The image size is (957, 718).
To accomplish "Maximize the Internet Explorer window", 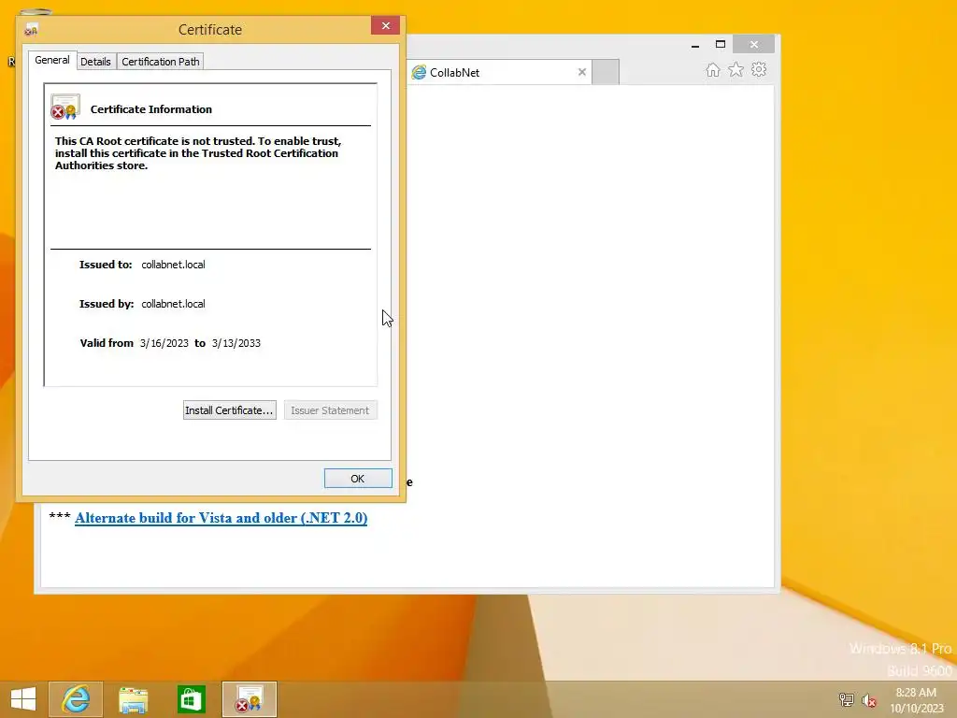I will click(x=721, y=45).
